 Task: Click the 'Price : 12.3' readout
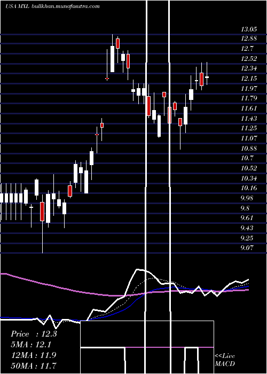[x=34, y=334]
